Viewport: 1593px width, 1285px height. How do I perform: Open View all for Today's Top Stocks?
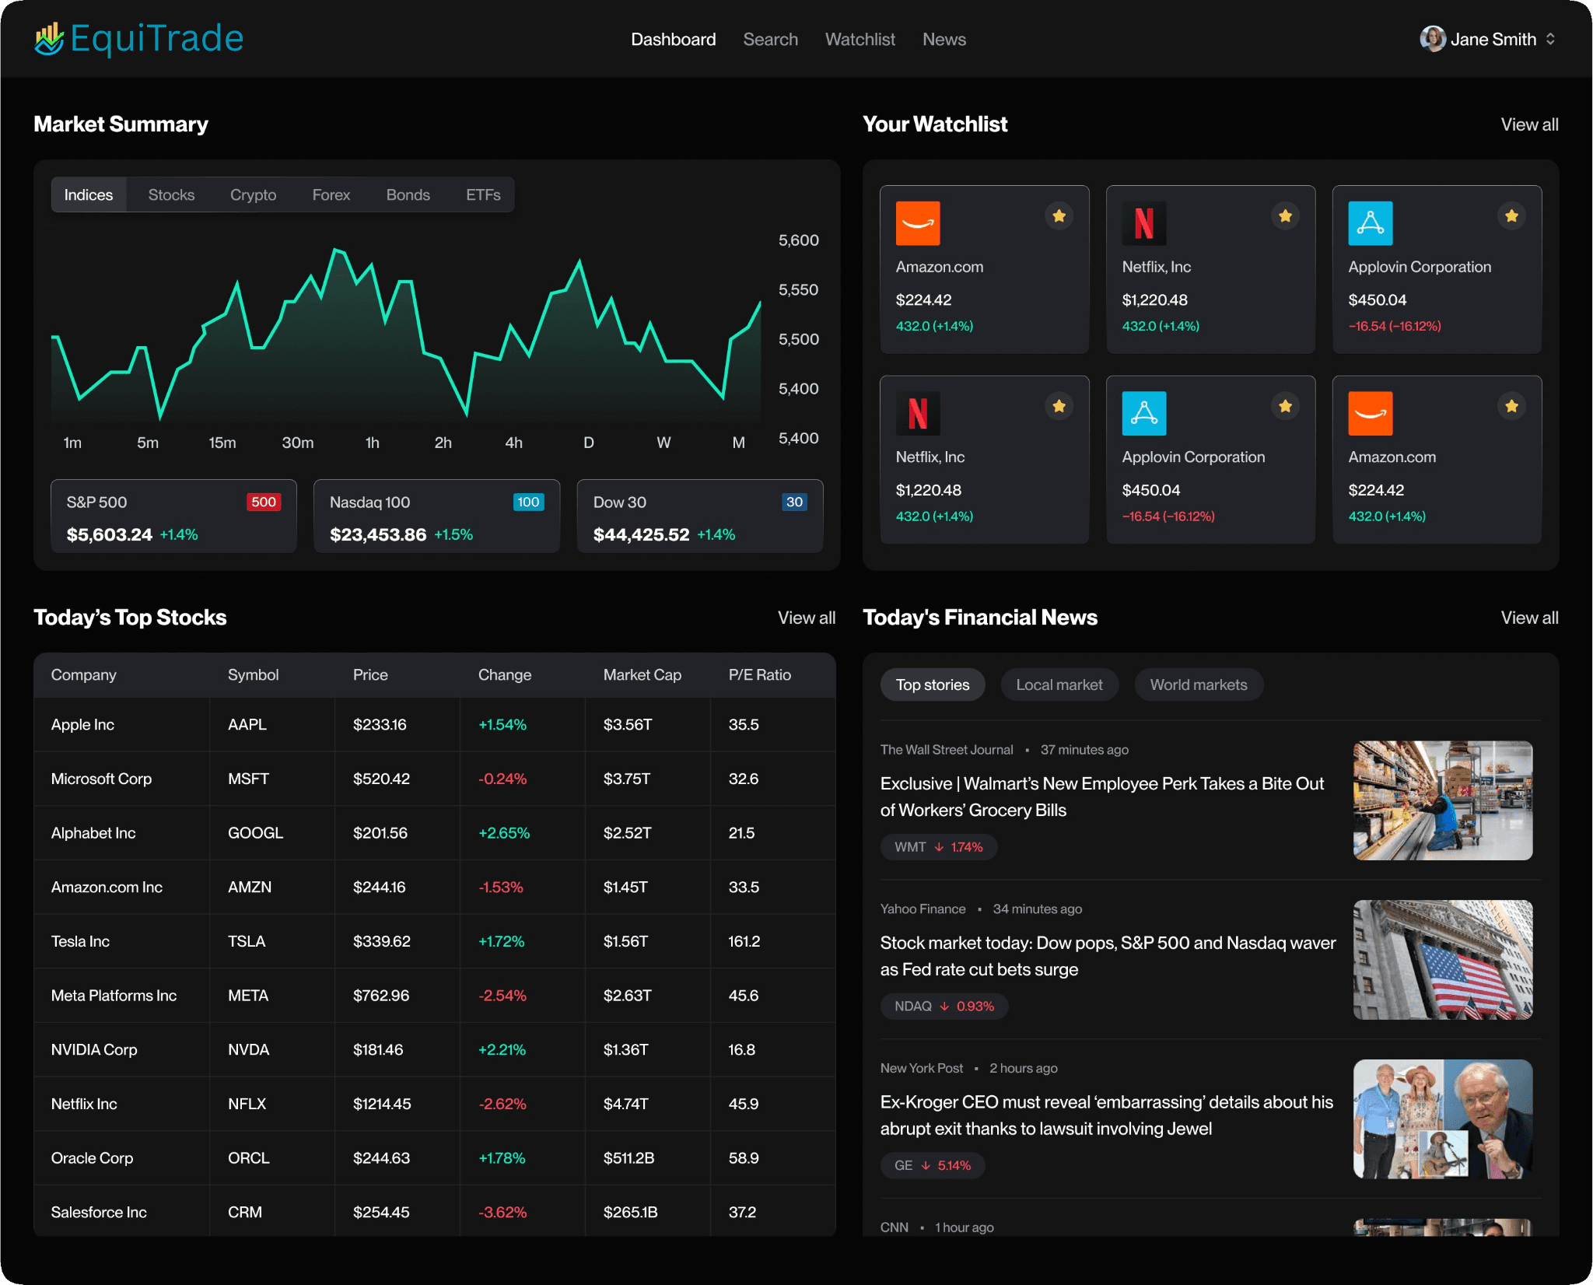click(x=807, y=618)
